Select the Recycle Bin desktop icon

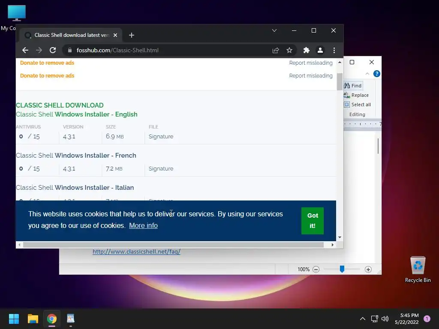click(418, 269)
